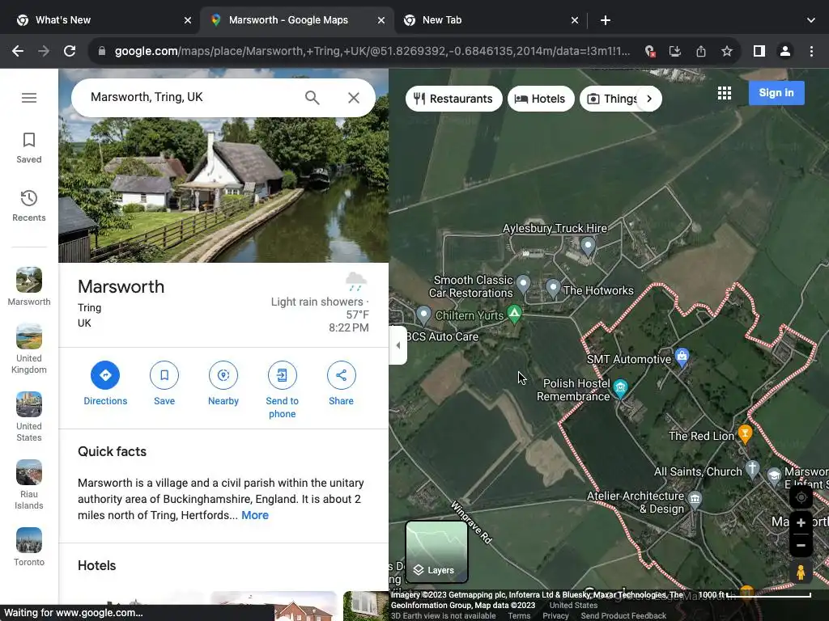The height and width of the screenshot is (621, 829).
Task: Click the Street View pegman
Action: point(801,572)
